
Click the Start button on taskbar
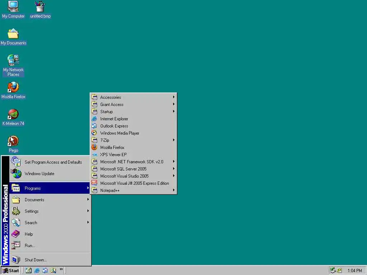[10, 271]
